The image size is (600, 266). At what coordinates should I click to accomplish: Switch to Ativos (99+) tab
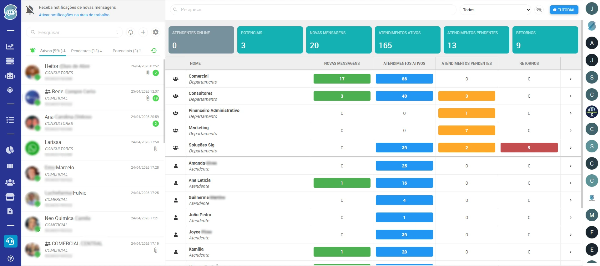(53, 51)
